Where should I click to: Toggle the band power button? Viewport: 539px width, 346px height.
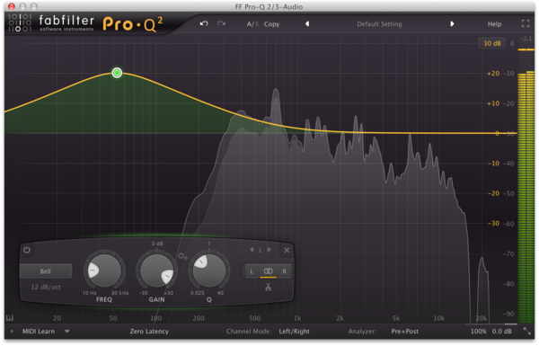[x=27, y=250]
